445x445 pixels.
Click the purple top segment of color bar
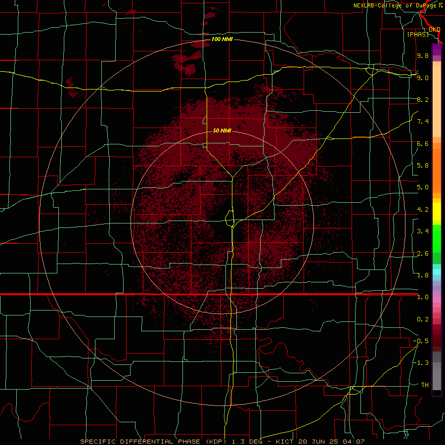pyautogui.click(x=437, y=49)
